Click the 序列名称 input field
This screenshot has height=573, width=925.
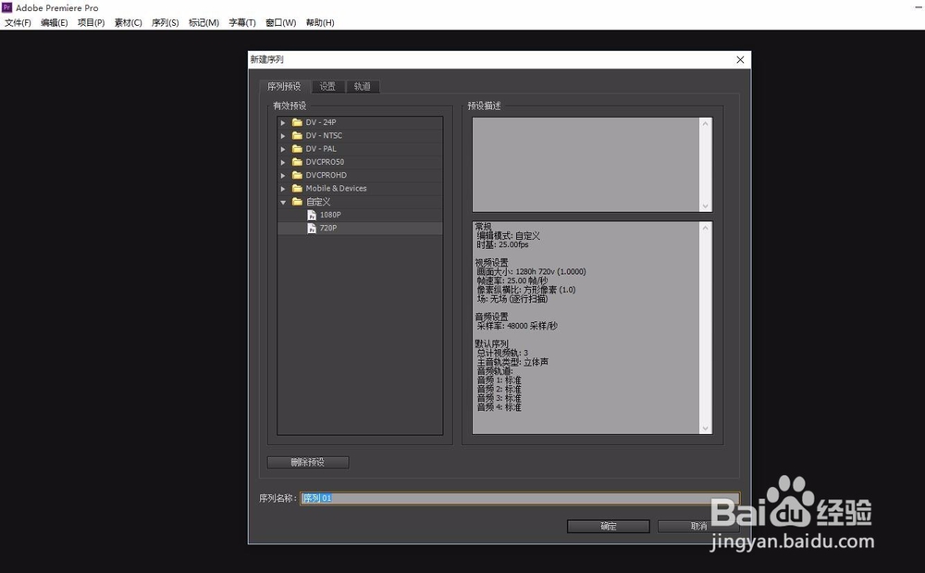click(x=519, y=498)
